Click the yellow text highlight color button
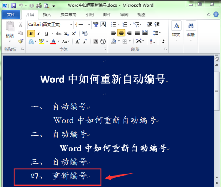 (x=41, y=41)
